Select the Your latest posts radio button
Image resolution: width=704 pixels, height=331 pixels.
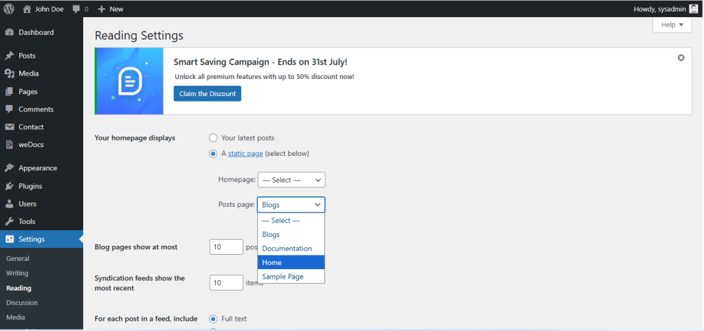[x=213, y=138]
